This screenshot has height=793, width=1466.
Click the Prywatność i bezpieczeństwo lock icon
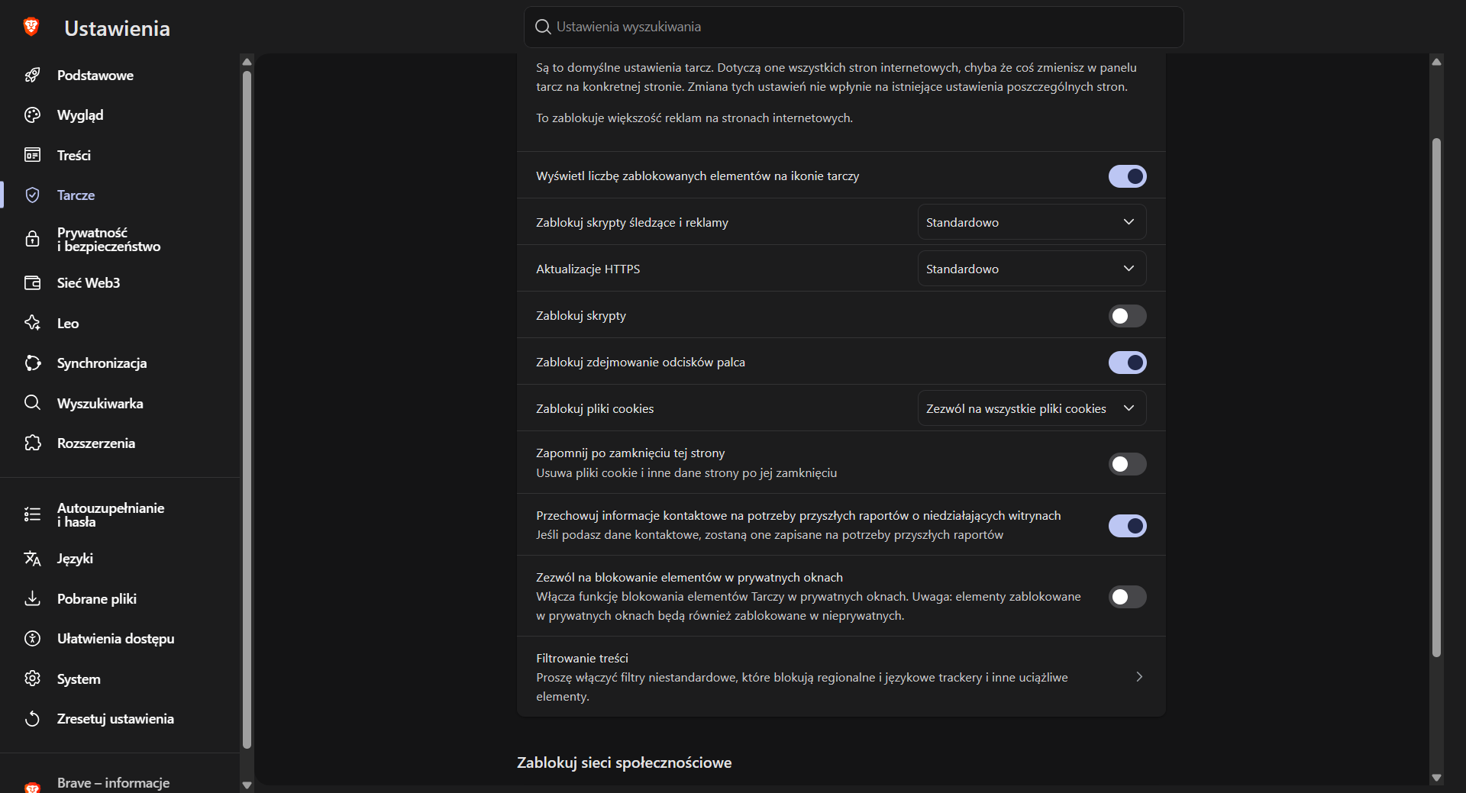32,239
